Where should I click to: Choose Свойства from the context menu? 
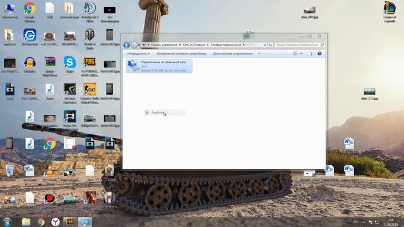(165, 112)
